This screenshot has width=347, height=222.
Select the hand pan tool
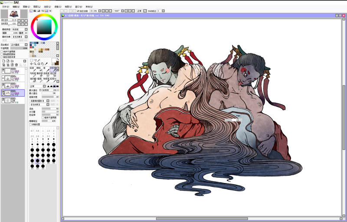(x=43, y=64)
